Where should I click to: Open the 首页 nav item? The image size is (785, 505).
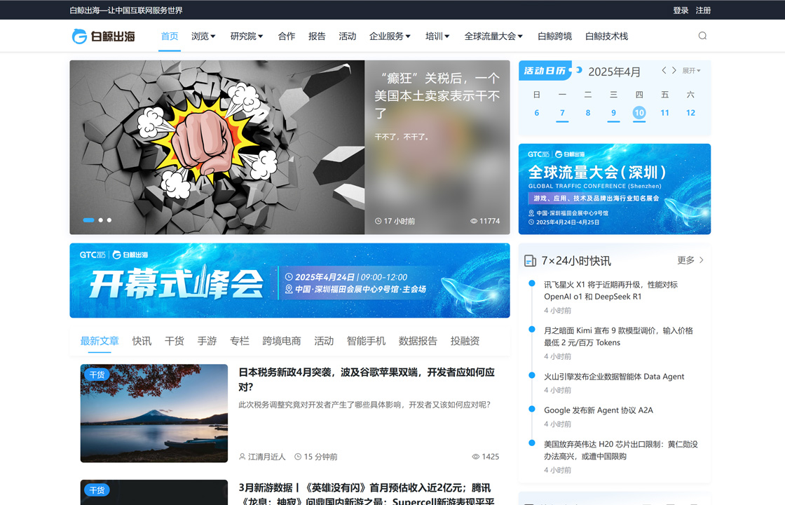coord(169,36)
